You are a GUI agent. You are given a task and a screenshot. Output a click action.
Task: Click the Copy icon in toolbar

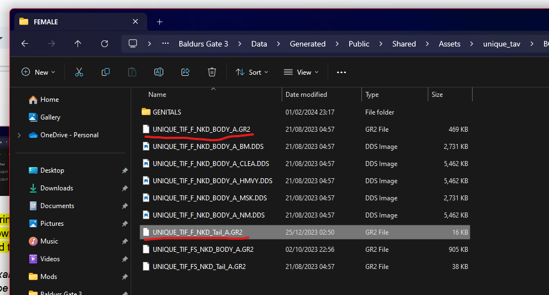[x=105, y=72]
